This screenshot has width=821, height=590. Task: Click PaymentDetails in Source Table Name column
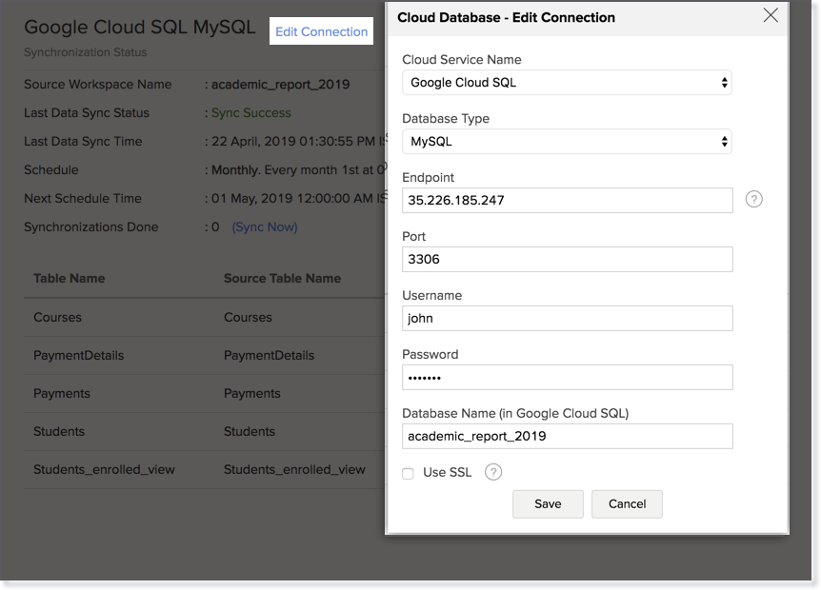point(270,356)
